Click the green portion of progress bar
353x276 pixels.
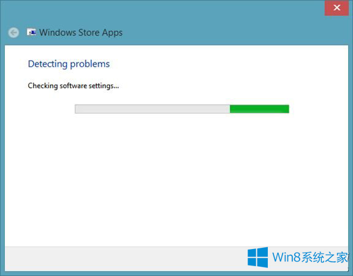tap(259, 109)
